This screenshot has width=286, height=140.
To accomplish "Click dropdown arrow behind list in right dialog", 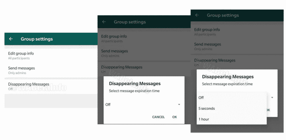I will 272,98.
